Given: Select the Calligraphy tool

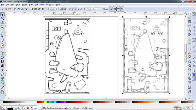Looking at the screenshot, I should point(2,62).
